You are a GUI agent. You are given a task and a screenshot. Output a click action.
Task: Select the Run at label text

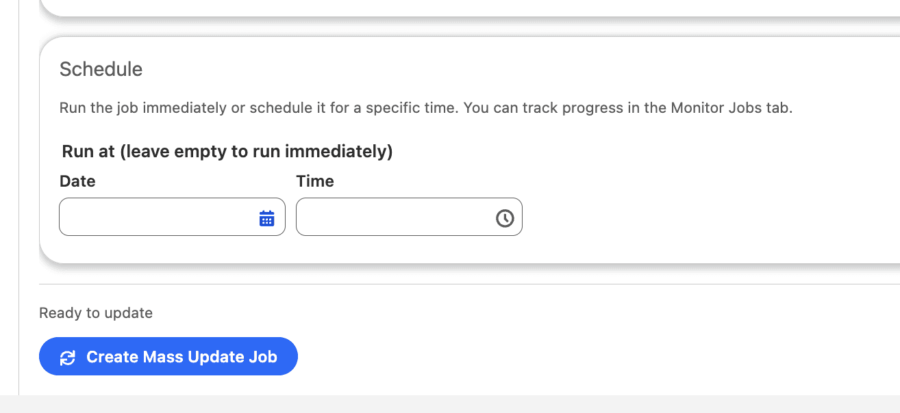227,151
